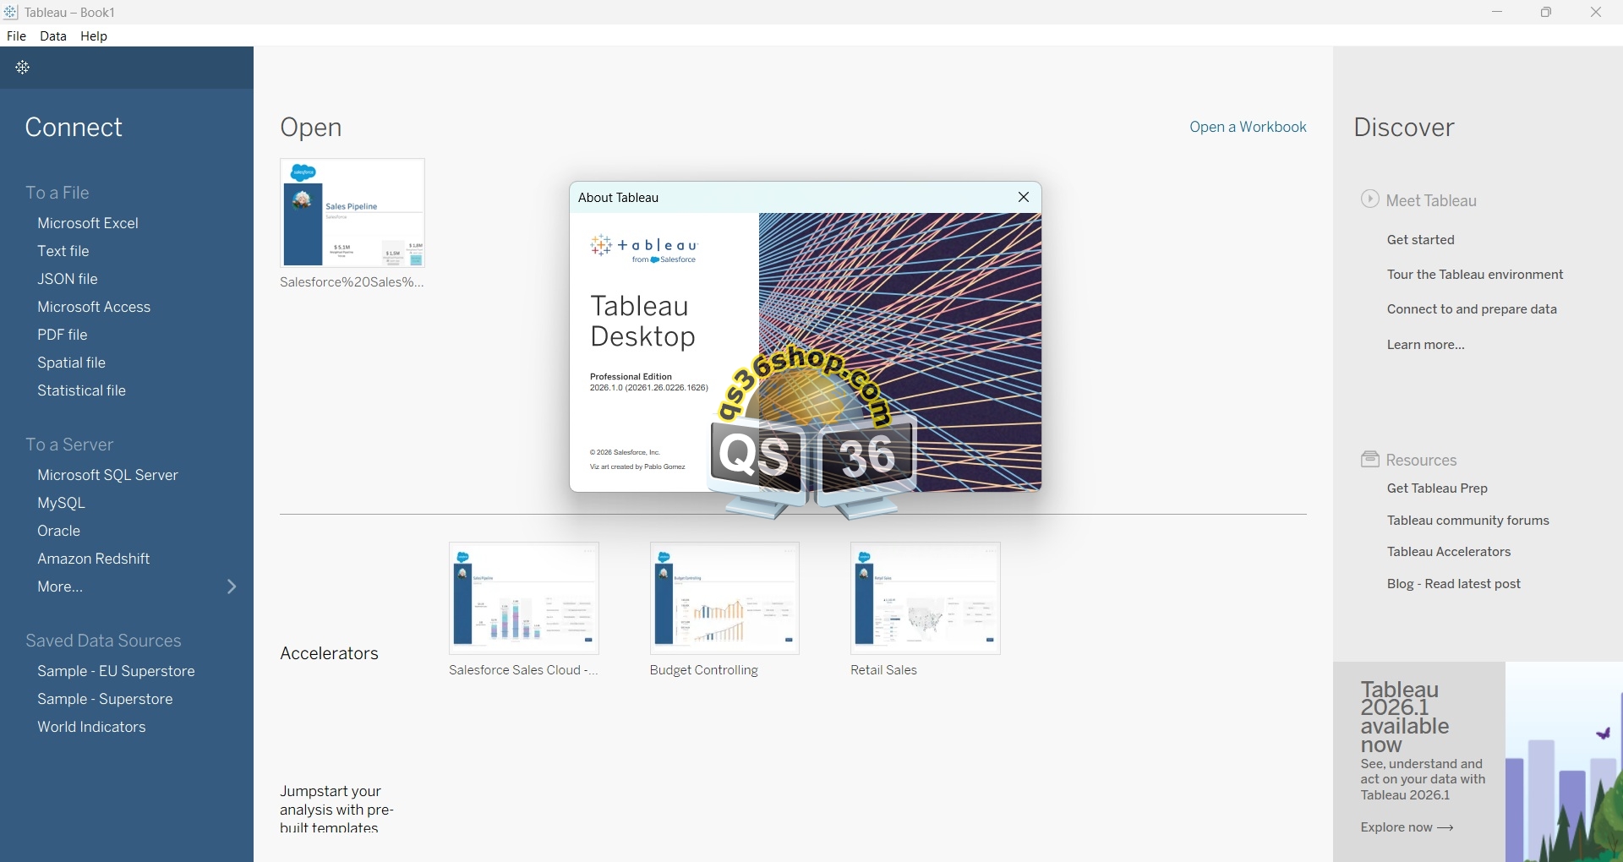This screenshot has height=862, width=1623.
Task: Close the About Tableau dialog
Action: tap(1023, 198)
